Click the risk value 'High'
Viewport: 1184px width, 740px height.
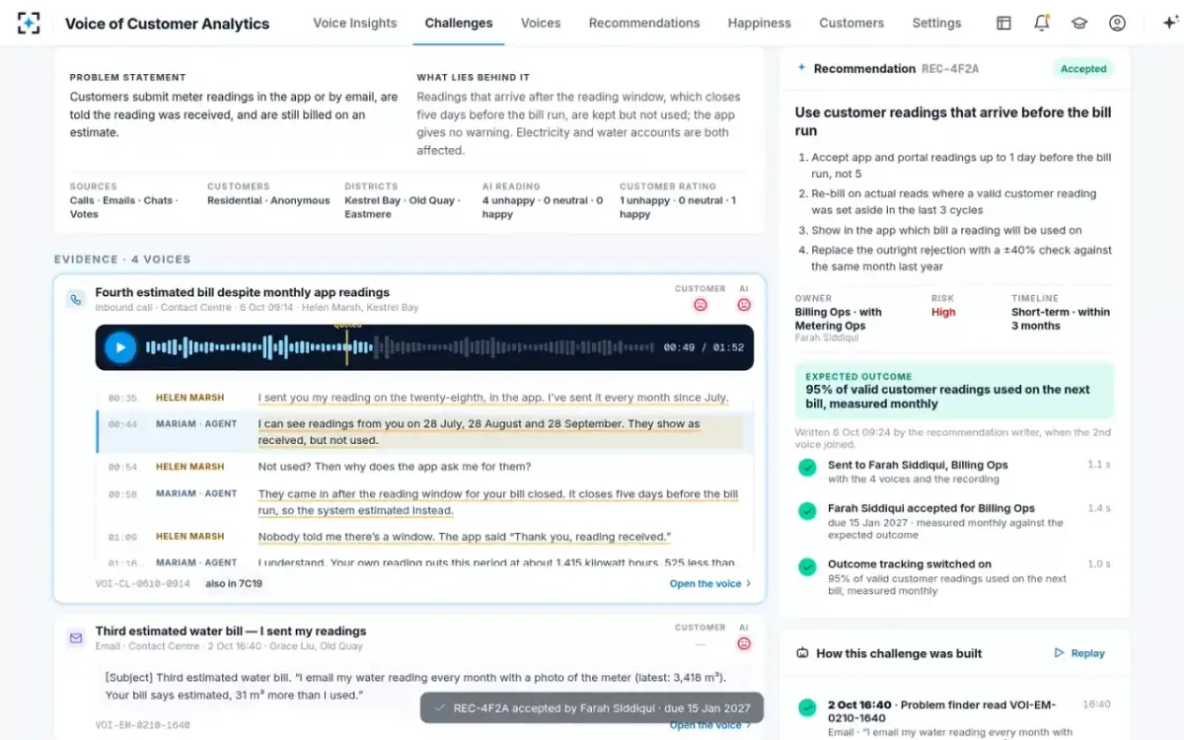tap(943, 312)
